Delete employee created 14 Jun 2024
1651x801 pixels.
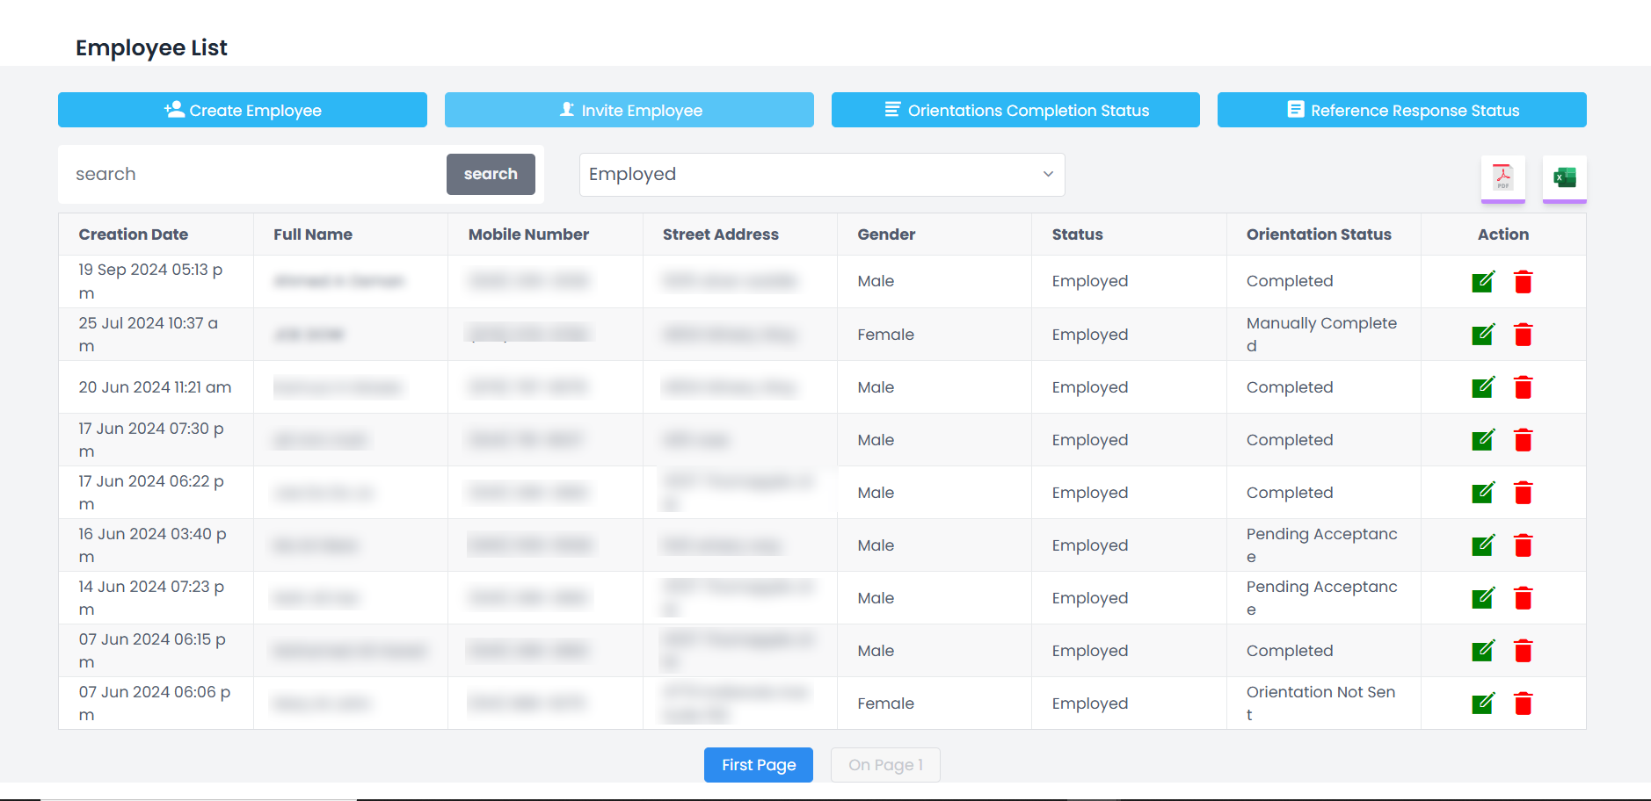tap(1523, 598)
